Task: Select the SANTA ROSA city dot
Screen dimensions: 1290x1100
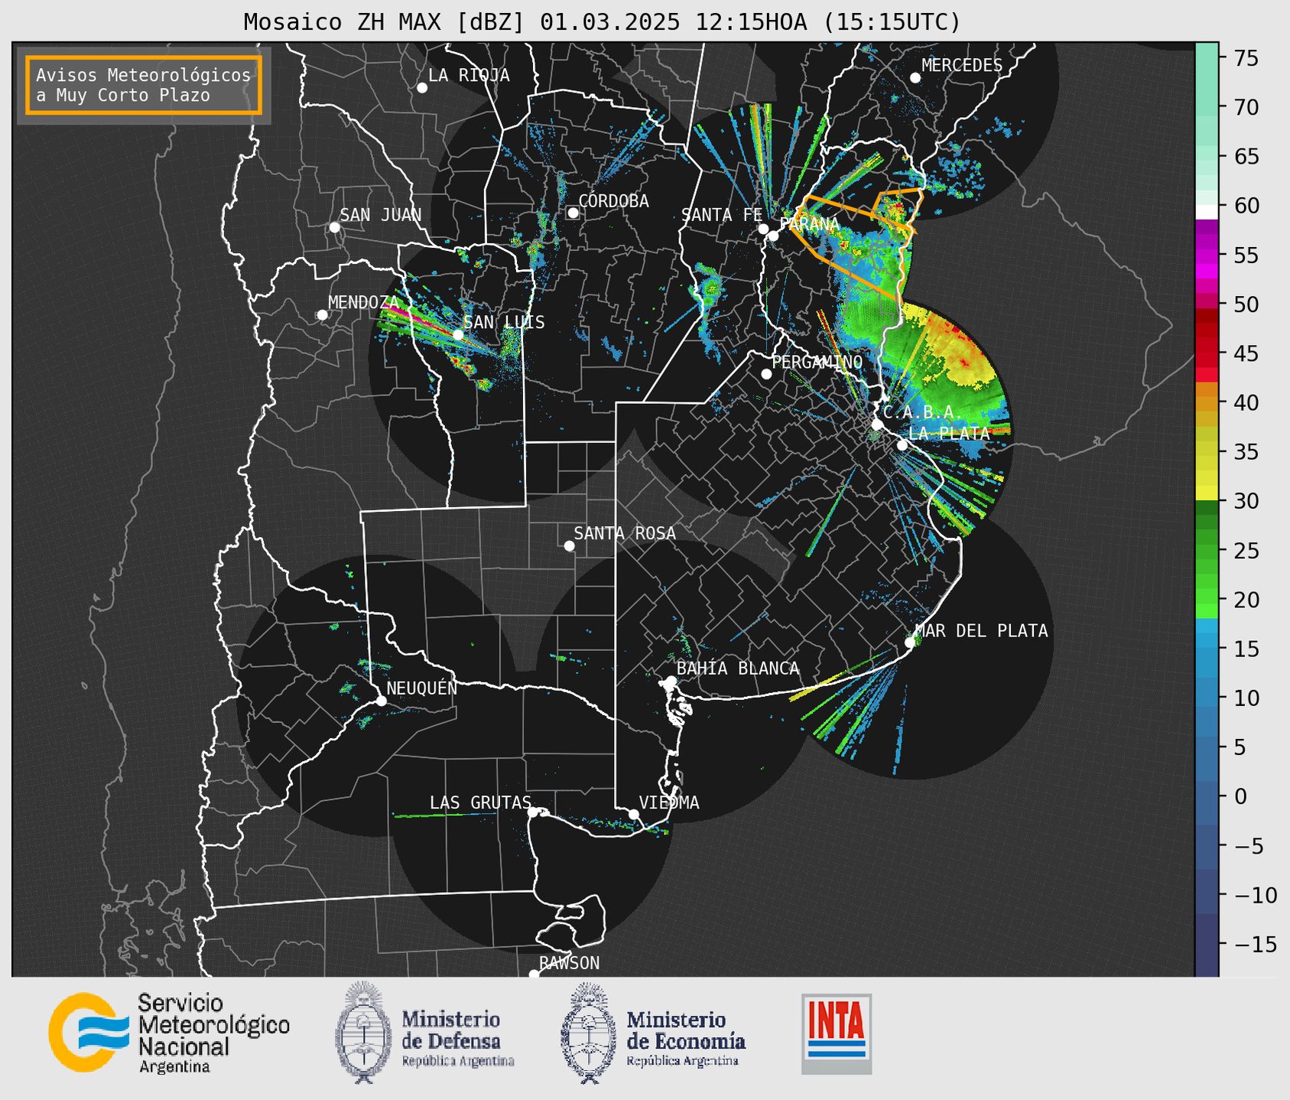Action: [x=569, y=545]
